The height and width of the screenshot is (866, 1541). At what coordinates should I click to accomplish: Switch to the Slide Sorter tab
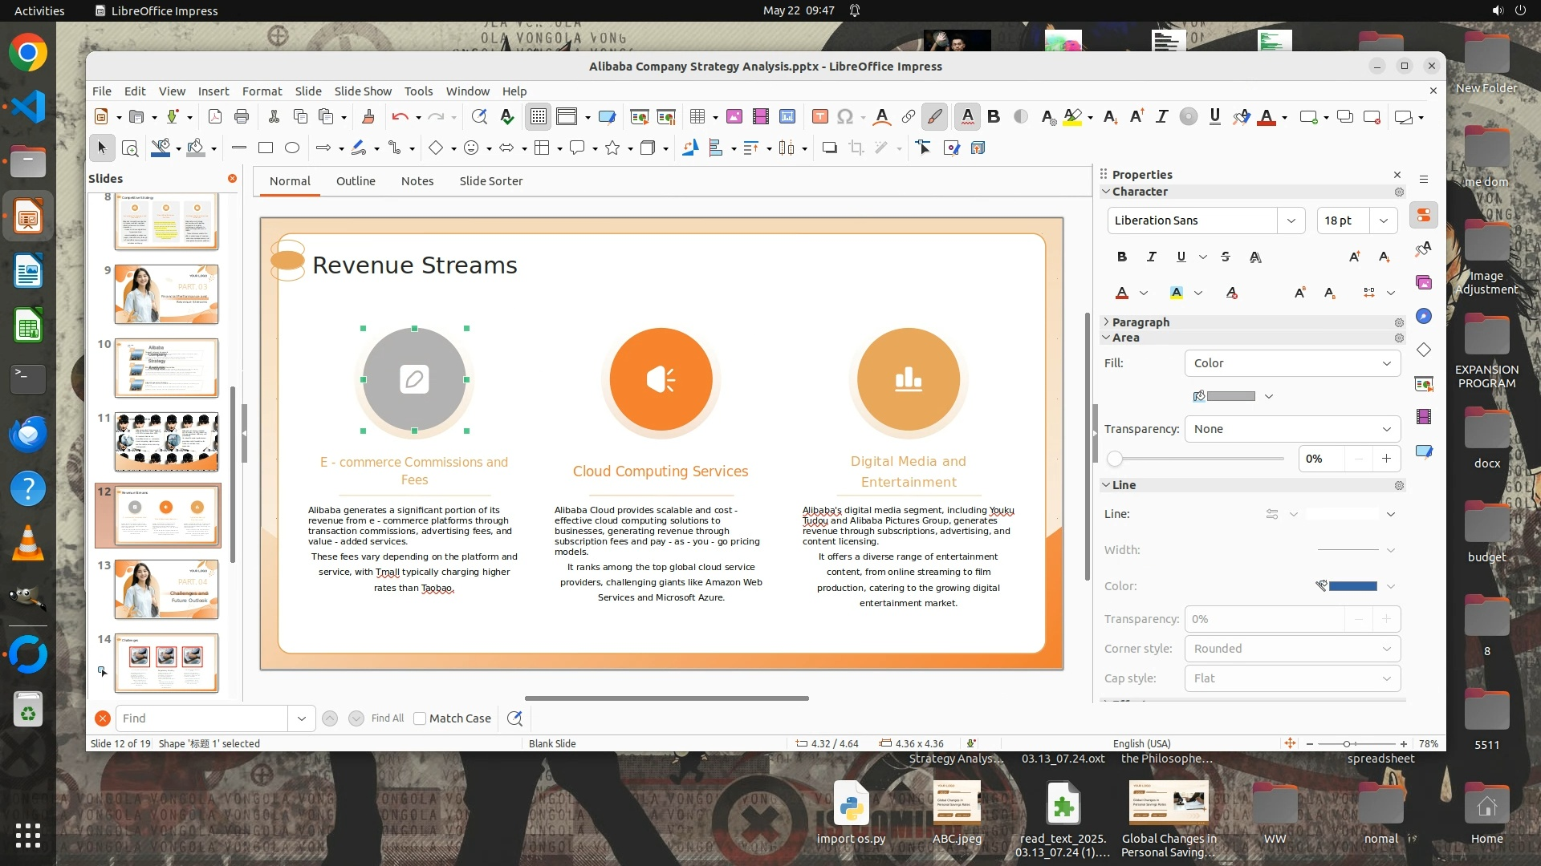(490, 181)
